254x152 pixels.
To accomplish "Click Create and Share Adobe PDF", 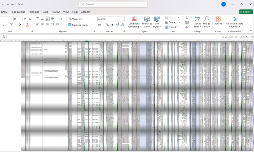I will coord(234,22).
